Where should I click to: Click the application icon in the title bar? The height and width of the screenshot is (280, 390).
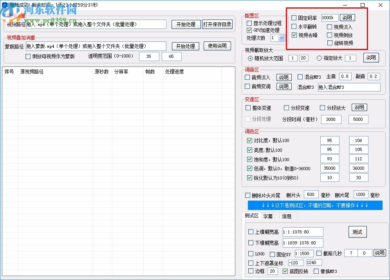[5, 5]
